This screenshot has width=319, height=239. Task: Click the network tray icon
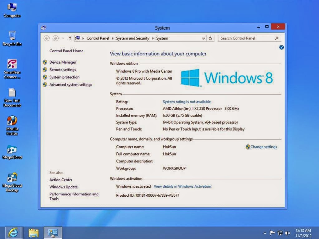[x=280, y=233]
